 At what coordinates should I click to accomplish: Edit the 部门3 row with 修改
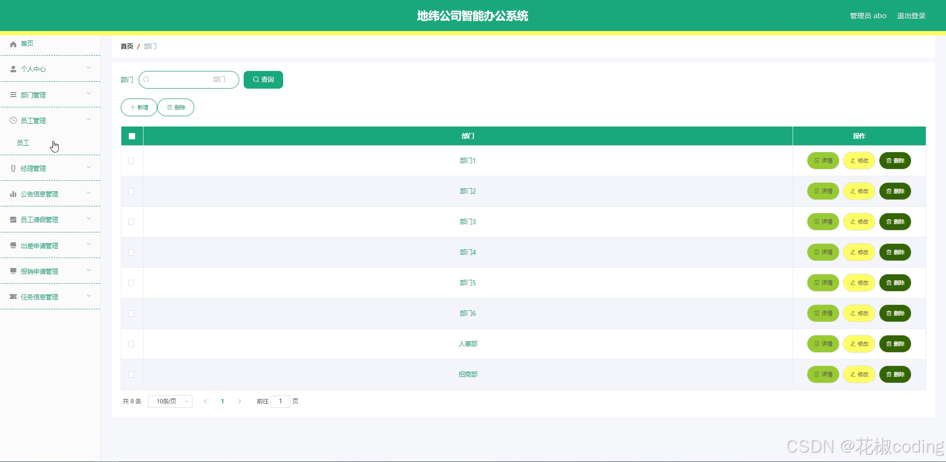click(x=859, y=222)
